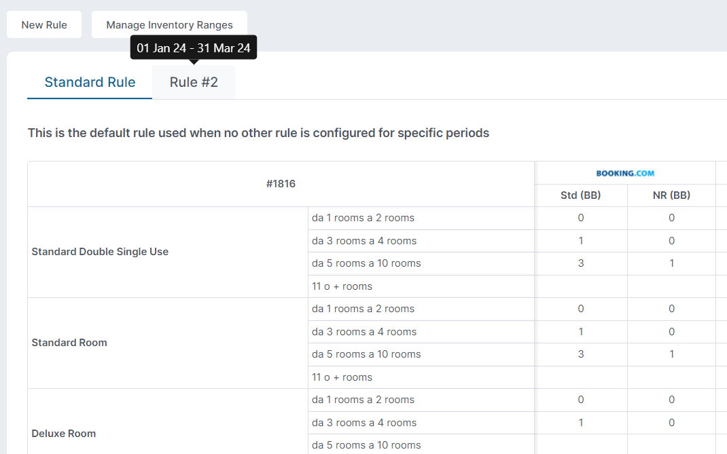
Task: Click the Standard Double Single Use row label
Action: pyautogui.click(x=100, y=252)
